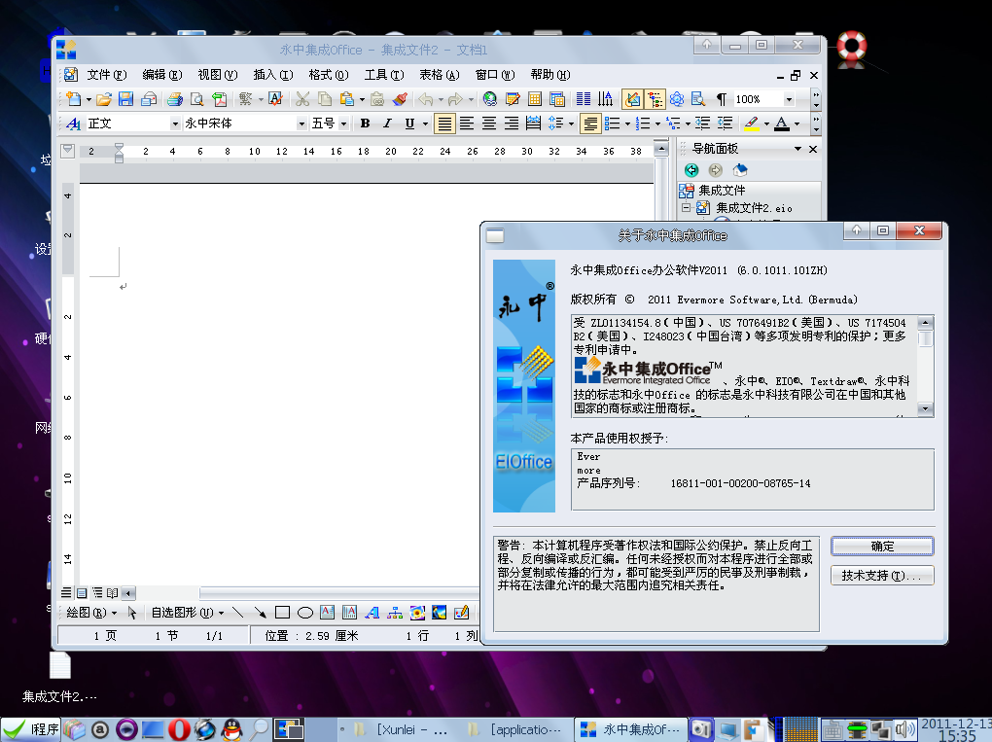The height and width of the screenshot is (742, 992).
Task: Click the Open file folder icon
Action: click(x=104, y=99)
